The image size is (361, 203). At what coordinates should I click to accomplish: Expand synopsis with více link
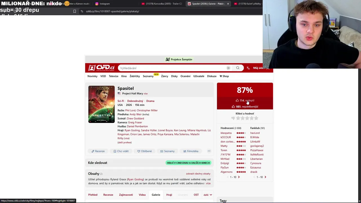208,183
